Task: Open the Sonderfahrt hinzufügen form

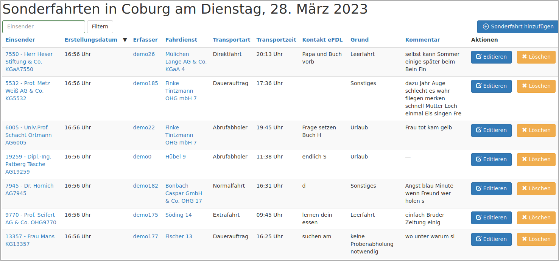Action: tap(517, 26)
